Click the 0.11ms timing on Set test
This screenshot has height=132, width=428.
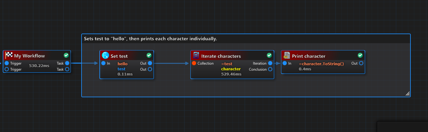point(125,74)
